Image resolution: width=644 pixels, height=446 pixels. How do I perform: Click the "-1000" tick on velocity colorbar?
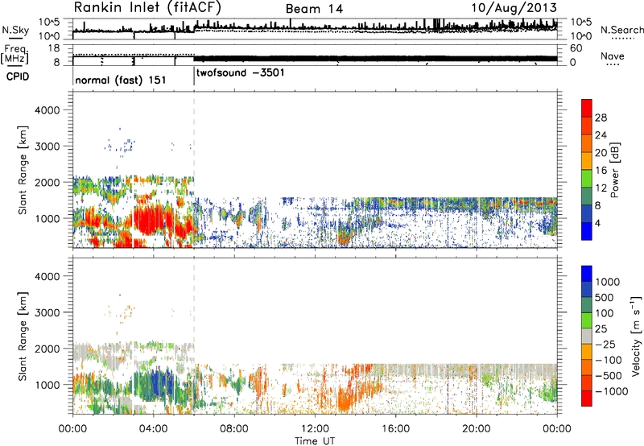point(611,391)
